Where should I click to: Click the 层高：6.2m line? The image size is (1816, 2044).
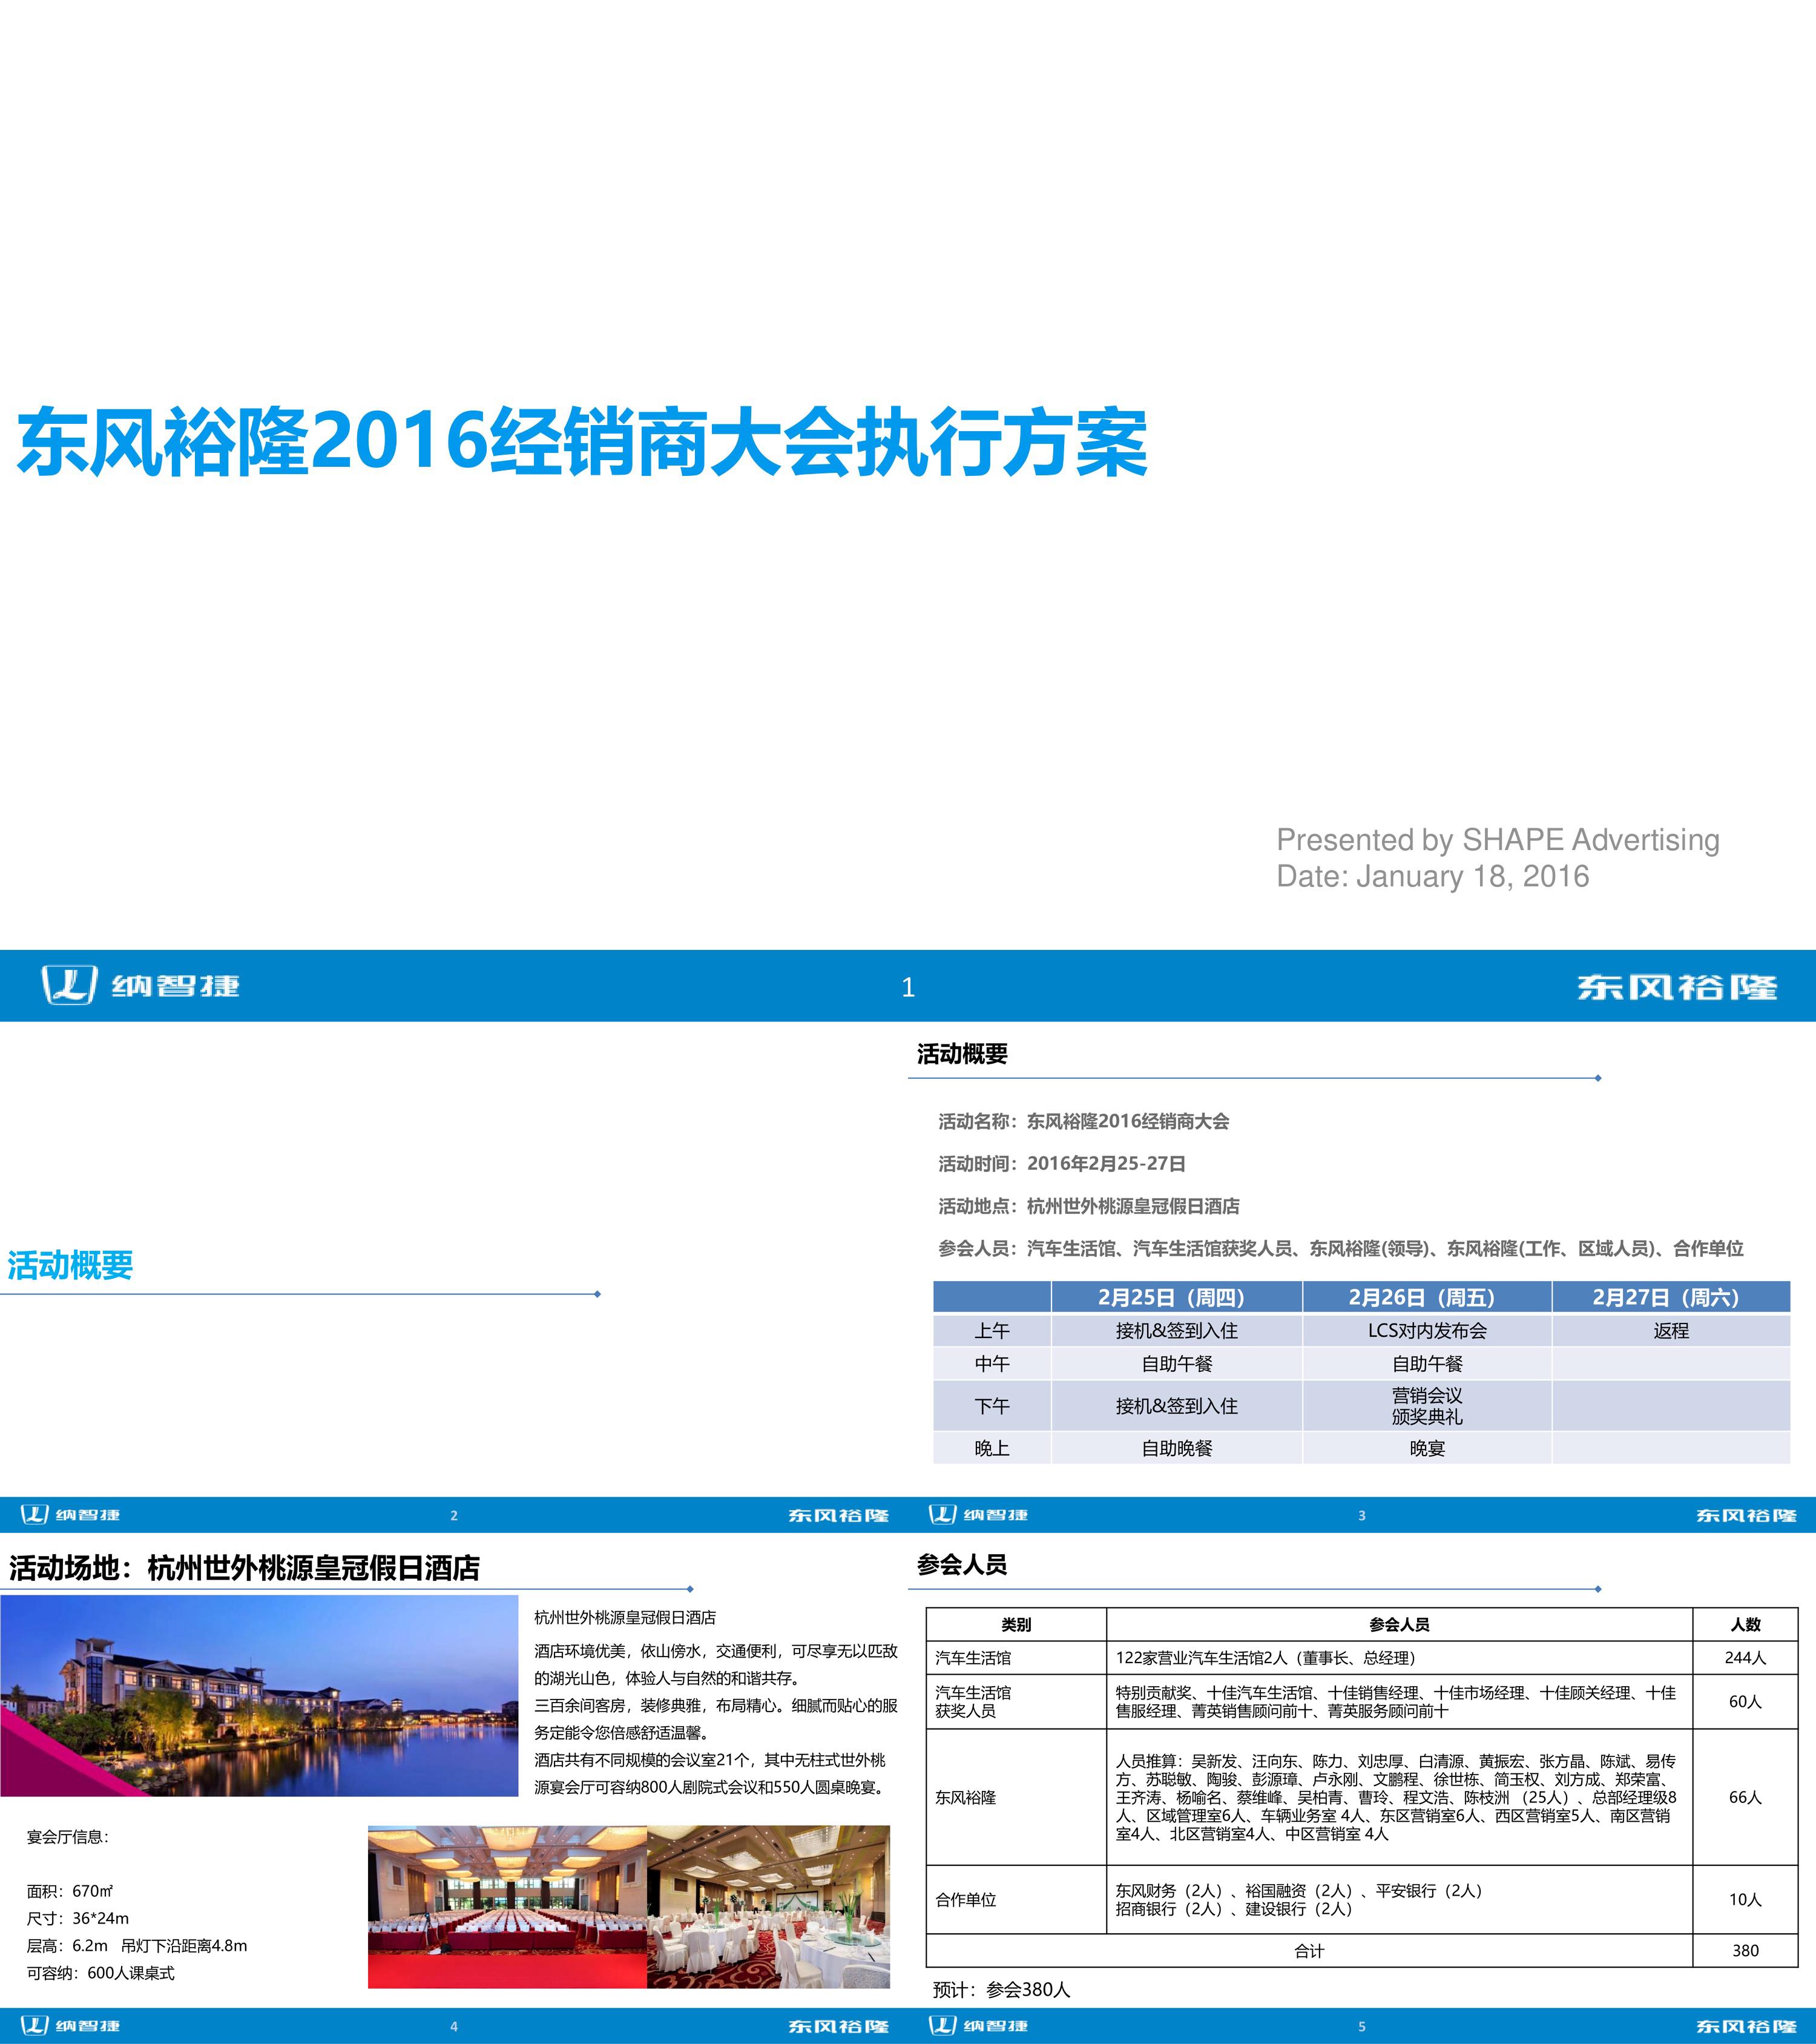click(137, 1946)
